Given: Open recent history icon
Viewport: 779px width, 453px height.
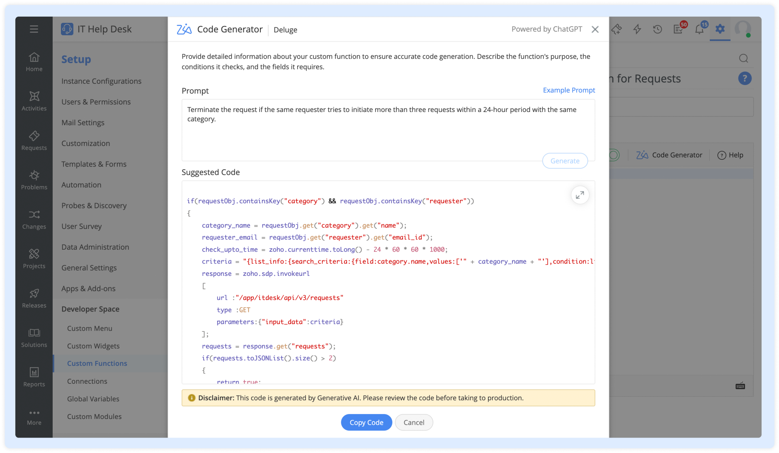Looking at the screenshot, I should click(658, 29).
